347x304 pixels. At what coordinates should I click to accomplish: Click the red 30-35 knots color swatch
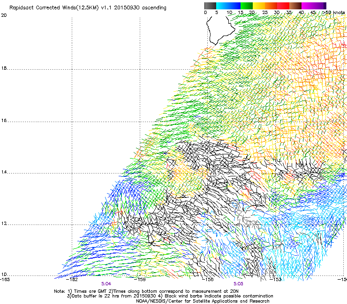click(x=283, y=6)
